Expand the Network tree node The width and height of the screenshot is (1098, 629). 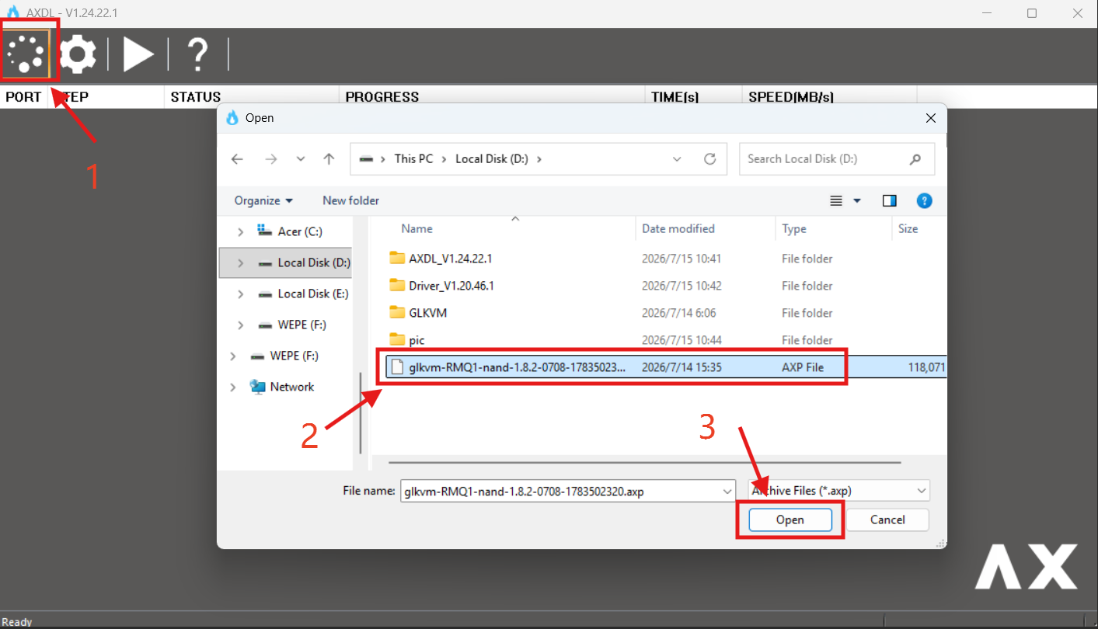tap(232, 387)
